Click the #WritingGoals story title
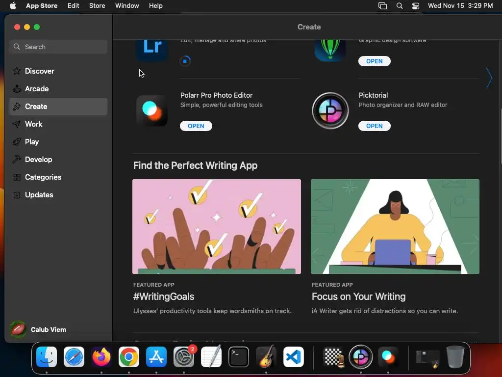The height and width of the screenshot is (377, 502). pos(164,296)
